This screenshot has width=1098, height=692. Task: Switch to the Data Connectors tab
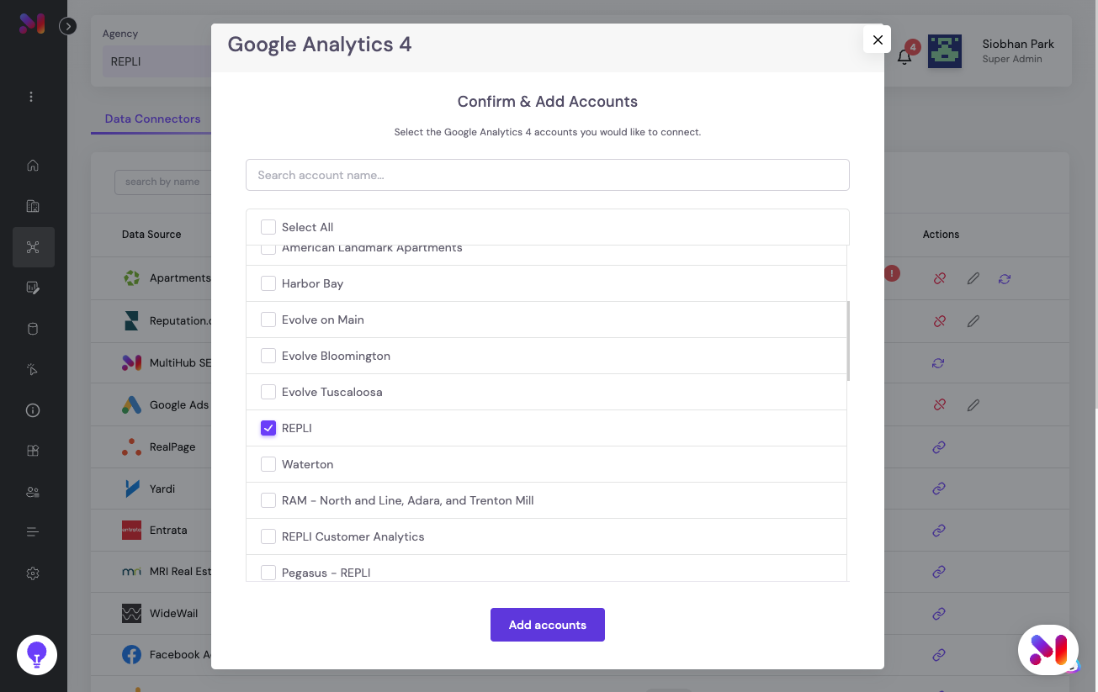(152, 119)
